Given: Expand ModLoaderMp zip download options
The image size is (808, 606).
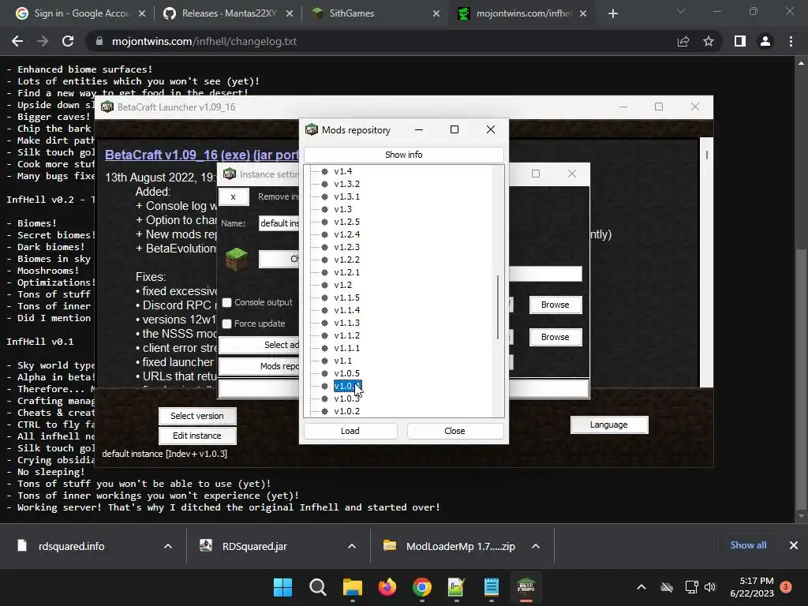Looking at the screenshot, I should coord(536,546).
